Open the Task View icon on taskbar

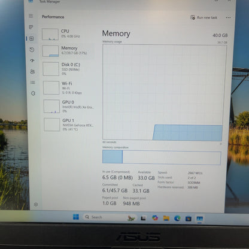[x=143, y=218]
